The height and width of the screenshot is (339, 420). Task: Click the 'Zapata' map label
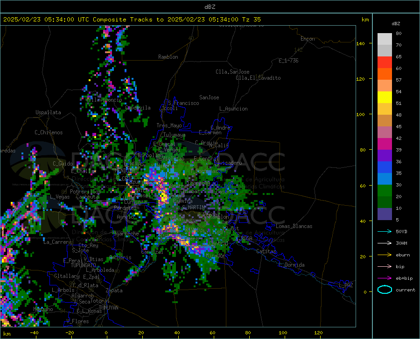(x=114, y=291)
